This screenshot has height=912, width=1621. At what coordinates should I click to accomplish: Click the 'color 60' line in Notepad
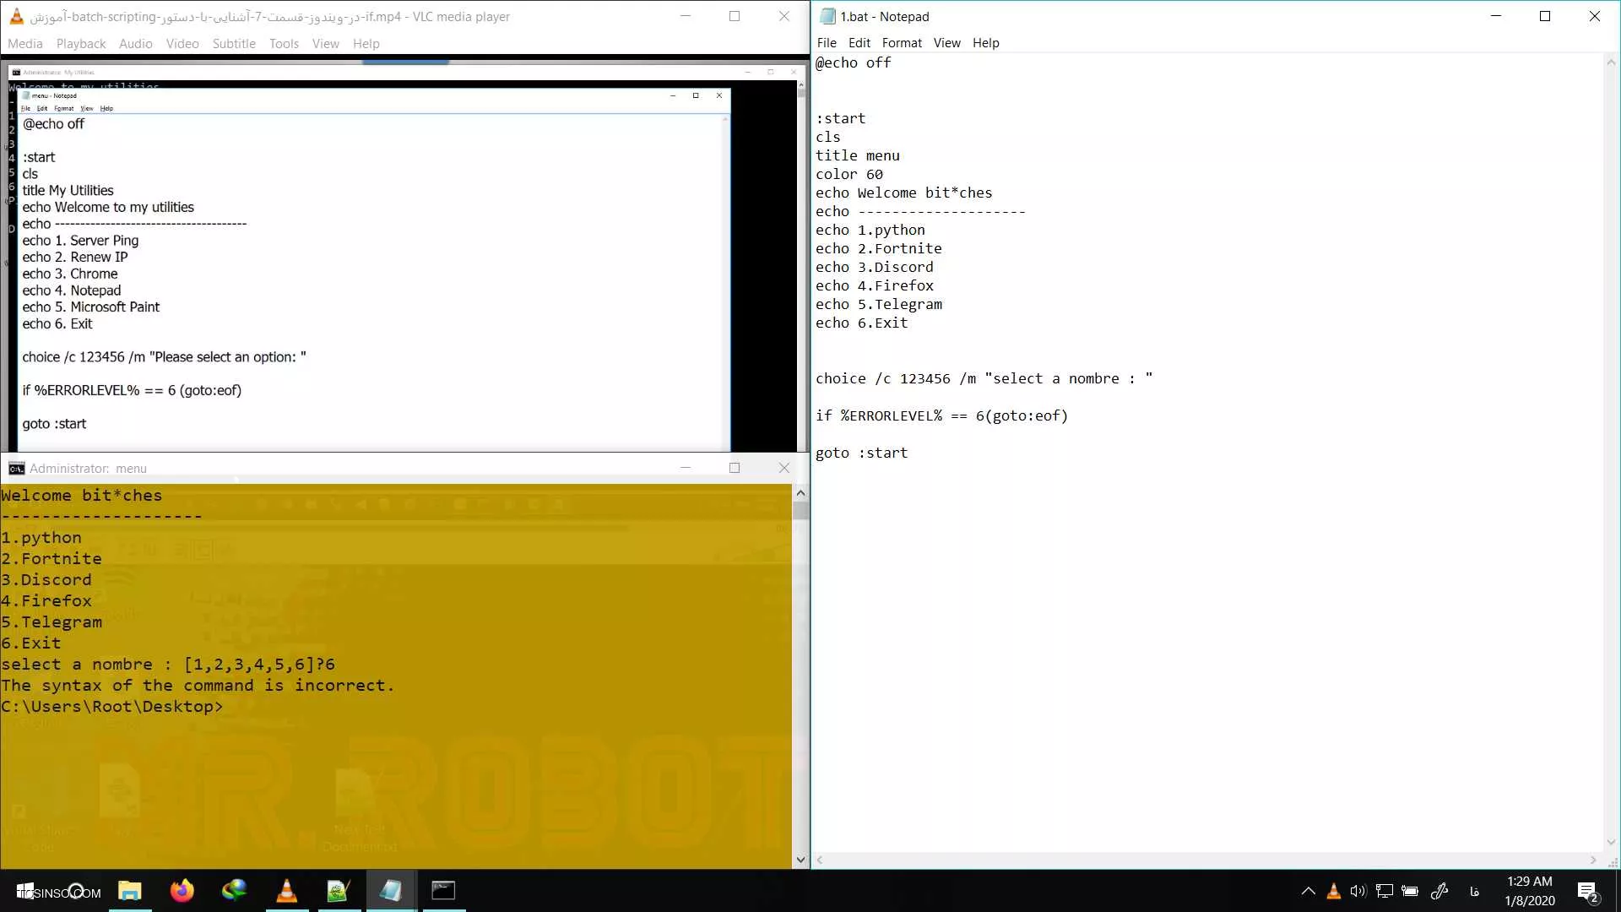[848, 174]
